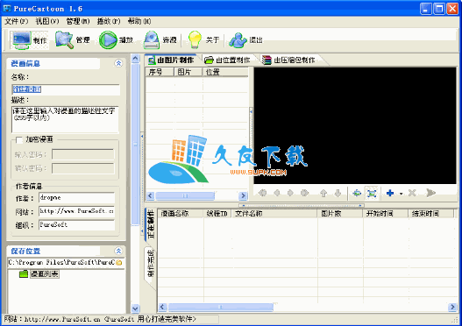The image size is (462, 326).
Task: Click the author field containing dropme
Action: [76, 197]
